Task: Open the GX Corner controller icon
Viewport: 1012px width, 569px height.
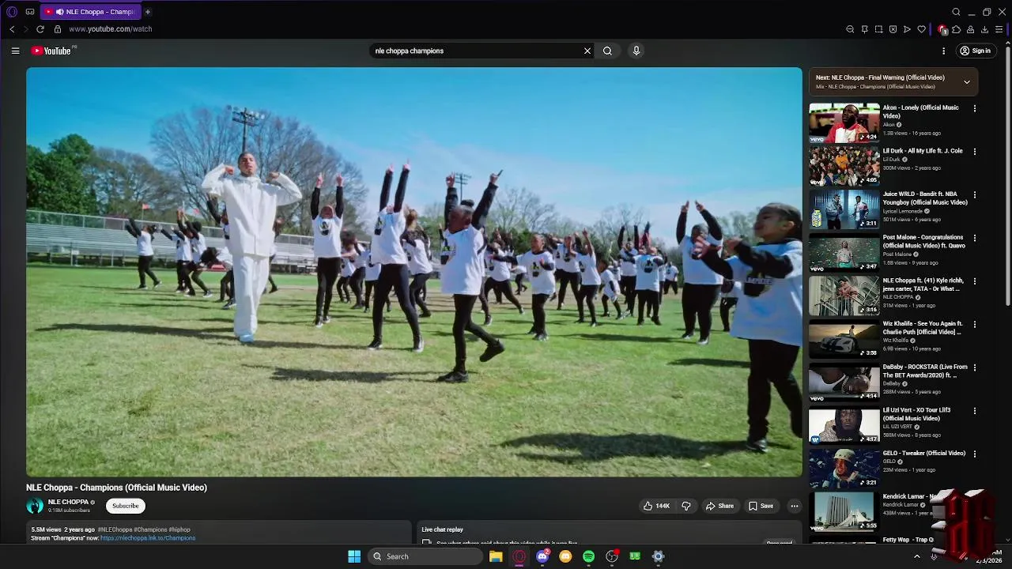Action: tap(30, 12)
